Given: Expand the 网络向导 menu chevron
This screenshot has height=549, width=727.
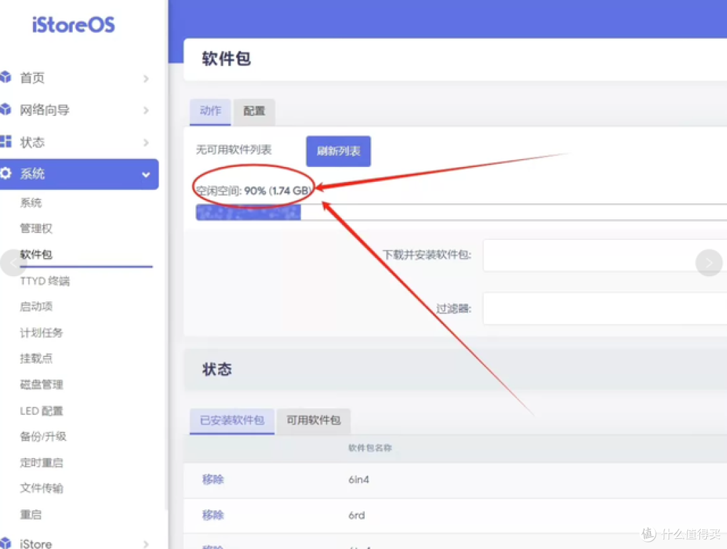Looking at the screenshot, I should click(x=146, y=110).
